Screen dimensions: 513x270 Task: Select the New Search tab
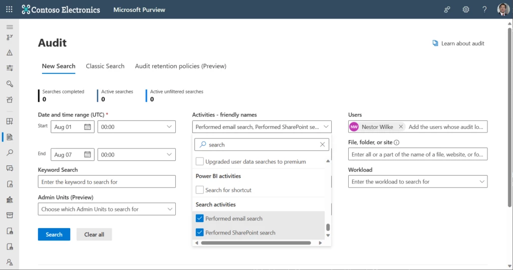click(x=59, y=66)
